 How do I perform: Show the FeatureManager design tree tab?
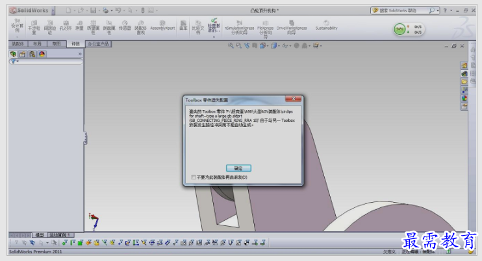[13, 54]
